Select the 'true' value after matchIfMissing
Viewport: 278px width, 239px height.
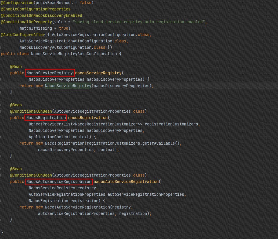[63, 28]
